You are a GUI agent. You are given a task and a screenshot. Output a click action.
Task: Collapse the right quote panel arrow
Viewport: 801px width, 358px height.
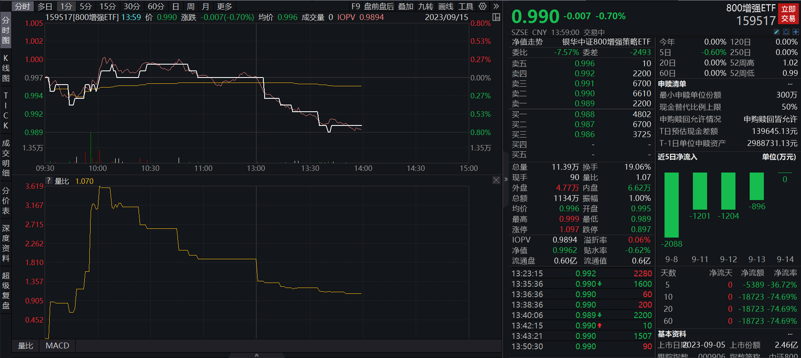point(506,179)
